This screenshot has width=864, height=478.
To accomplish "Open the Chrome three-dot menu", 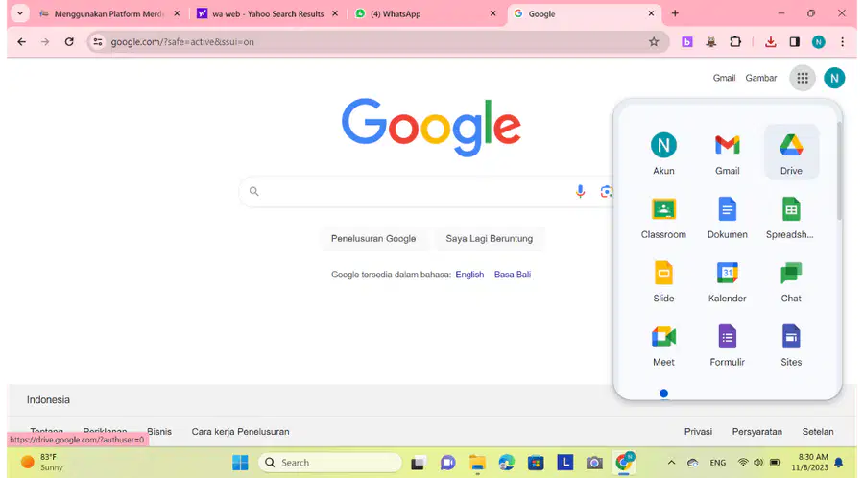I will coord(842,42).
